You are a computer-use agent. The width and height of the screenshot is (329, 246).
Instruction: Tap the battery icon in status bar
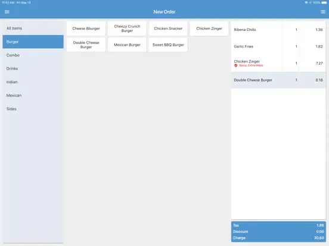(x=324, y=2)
